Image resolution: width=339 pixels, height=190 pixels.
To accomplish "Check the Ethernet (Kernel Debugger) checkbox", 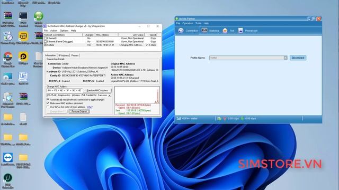I will pyautogui.click(x=45, y=41).
